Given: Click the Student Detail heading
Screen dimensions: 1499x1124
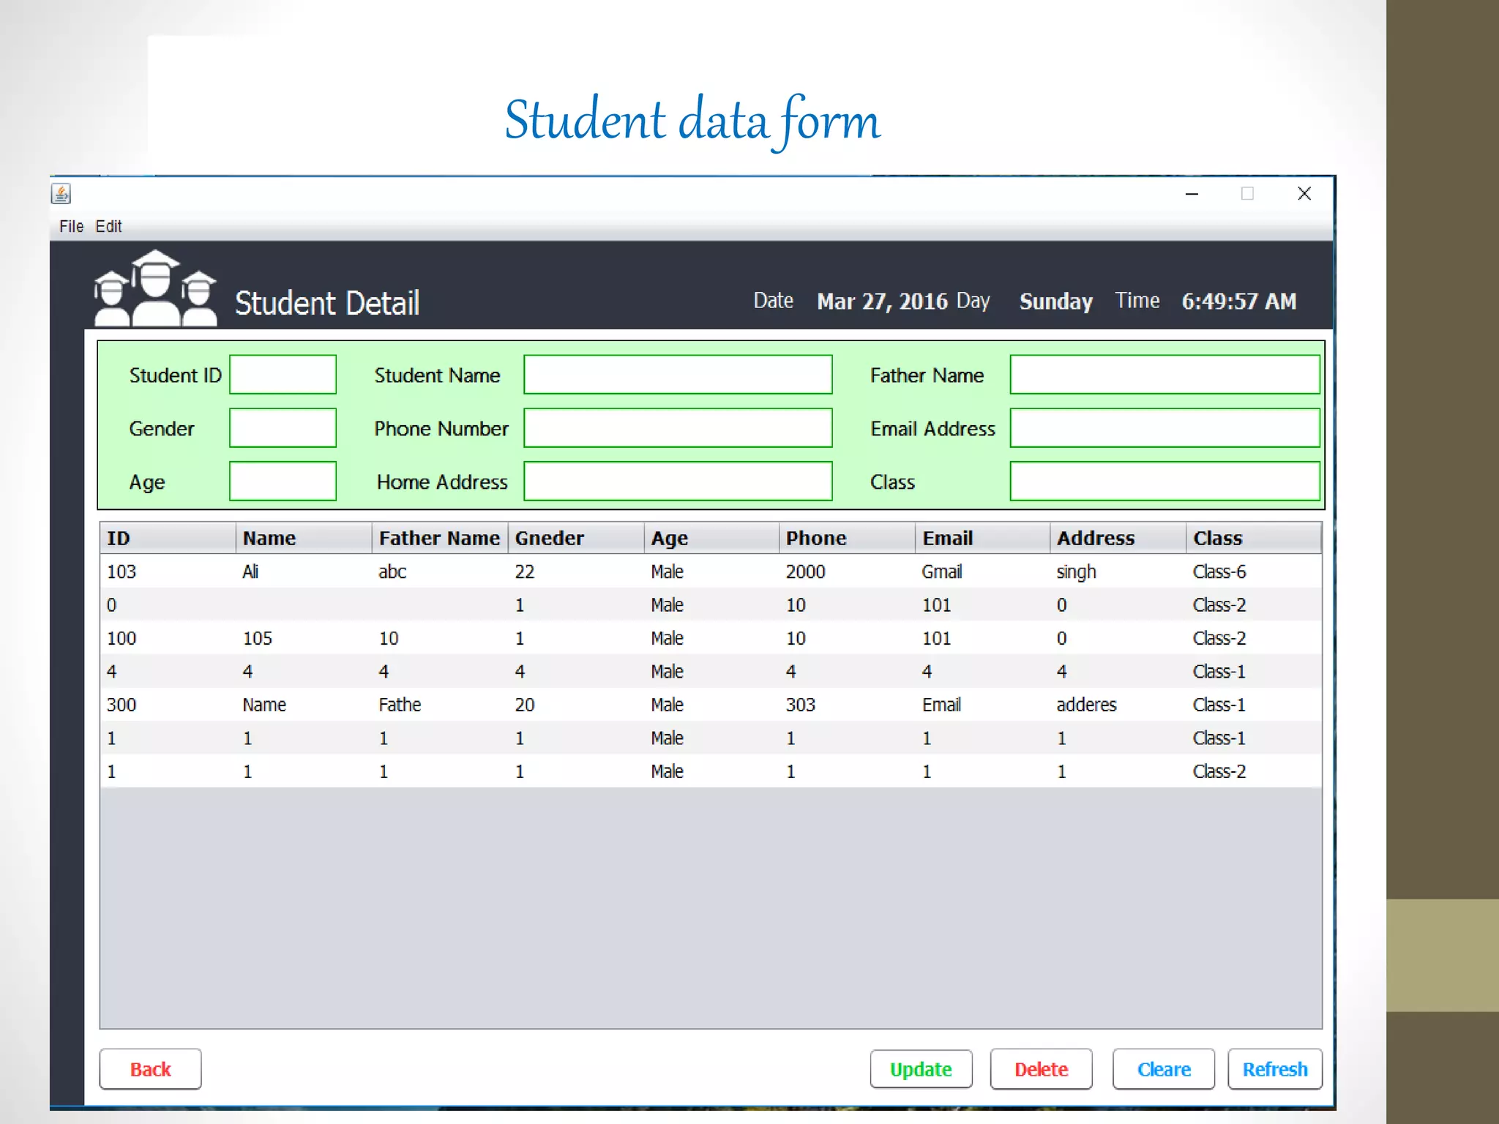Looking at the screenshot, I should (x=327, y=303).
